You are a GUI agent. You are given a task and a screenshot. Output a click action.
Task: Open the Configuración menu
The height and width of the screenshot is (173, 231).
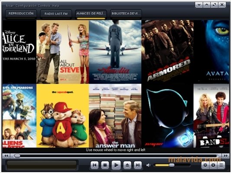[26, 6]
